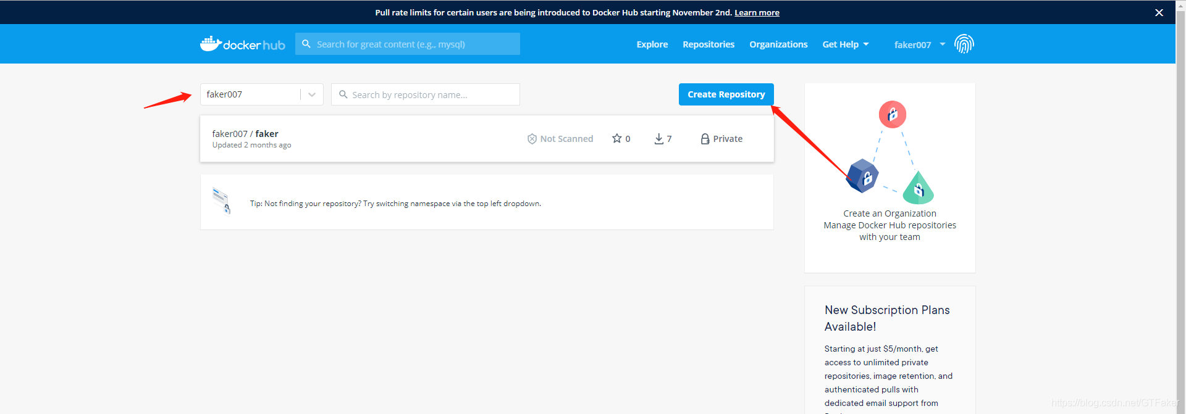
Task: Click the tip about switching namespace
Action: (x=395, y=204)
